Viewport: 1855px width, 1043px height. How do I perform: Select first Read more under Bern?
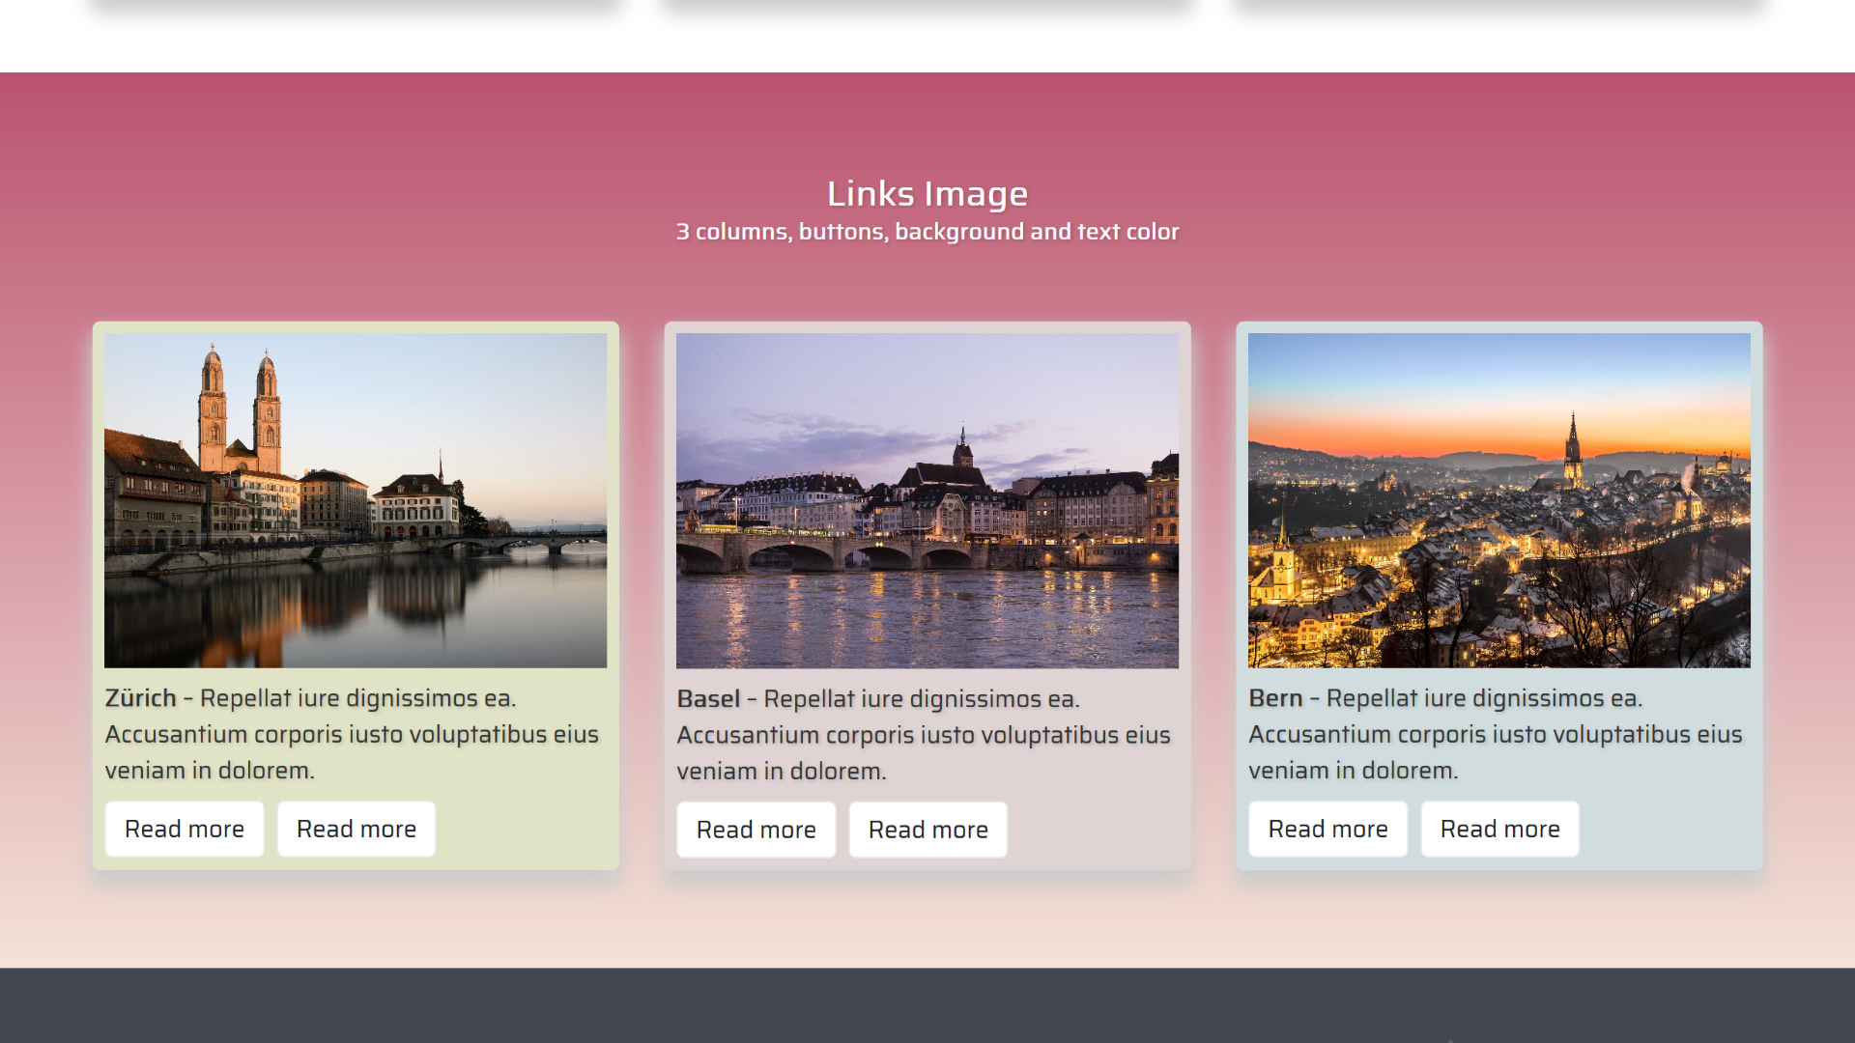click(x=1327, y=829)
